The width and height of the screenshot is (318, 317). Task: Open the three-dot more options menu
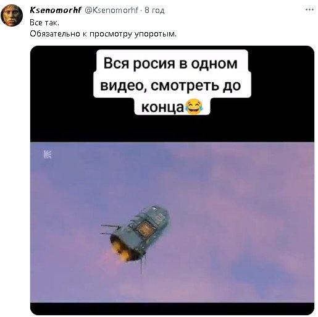pos(309,9)
